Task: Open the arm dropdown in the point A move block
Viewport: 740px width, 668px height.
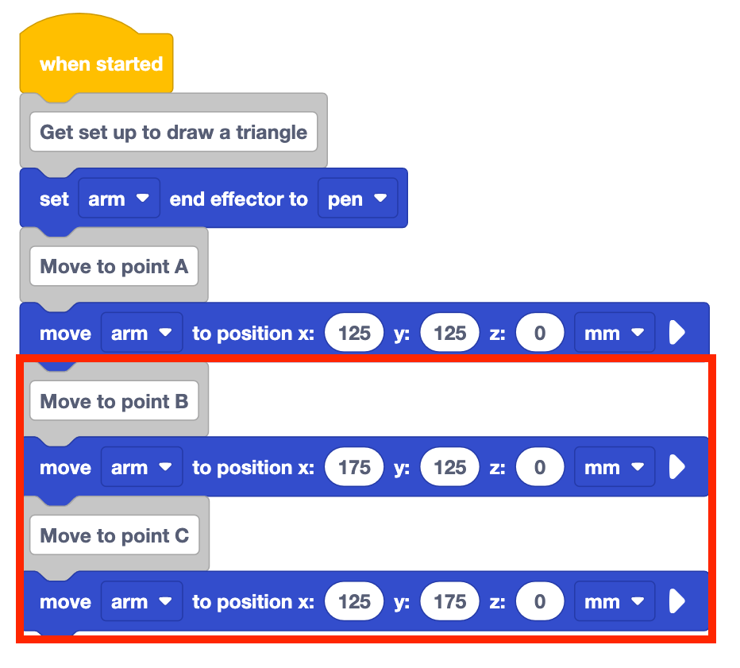Action: (141, 334)
